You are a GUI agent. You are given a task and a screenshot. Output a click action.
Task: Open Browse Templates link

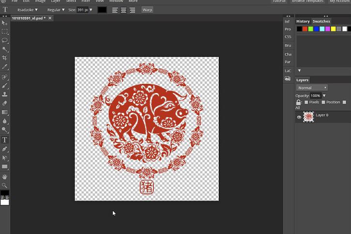[306, 1]
